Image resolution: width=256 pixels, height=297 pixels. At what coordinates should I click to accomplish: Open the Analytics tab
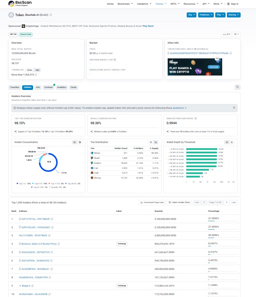coord(62,87)
